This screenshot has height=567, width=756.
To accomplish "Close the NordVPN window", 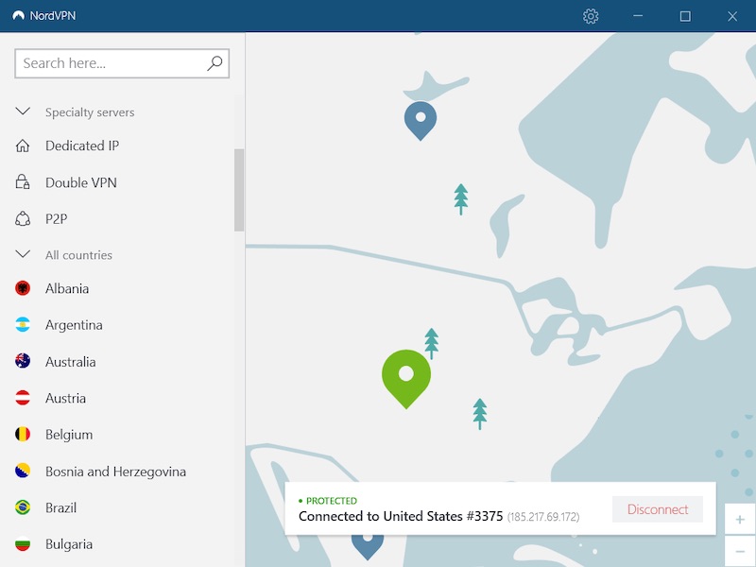I will click(732, 16).
